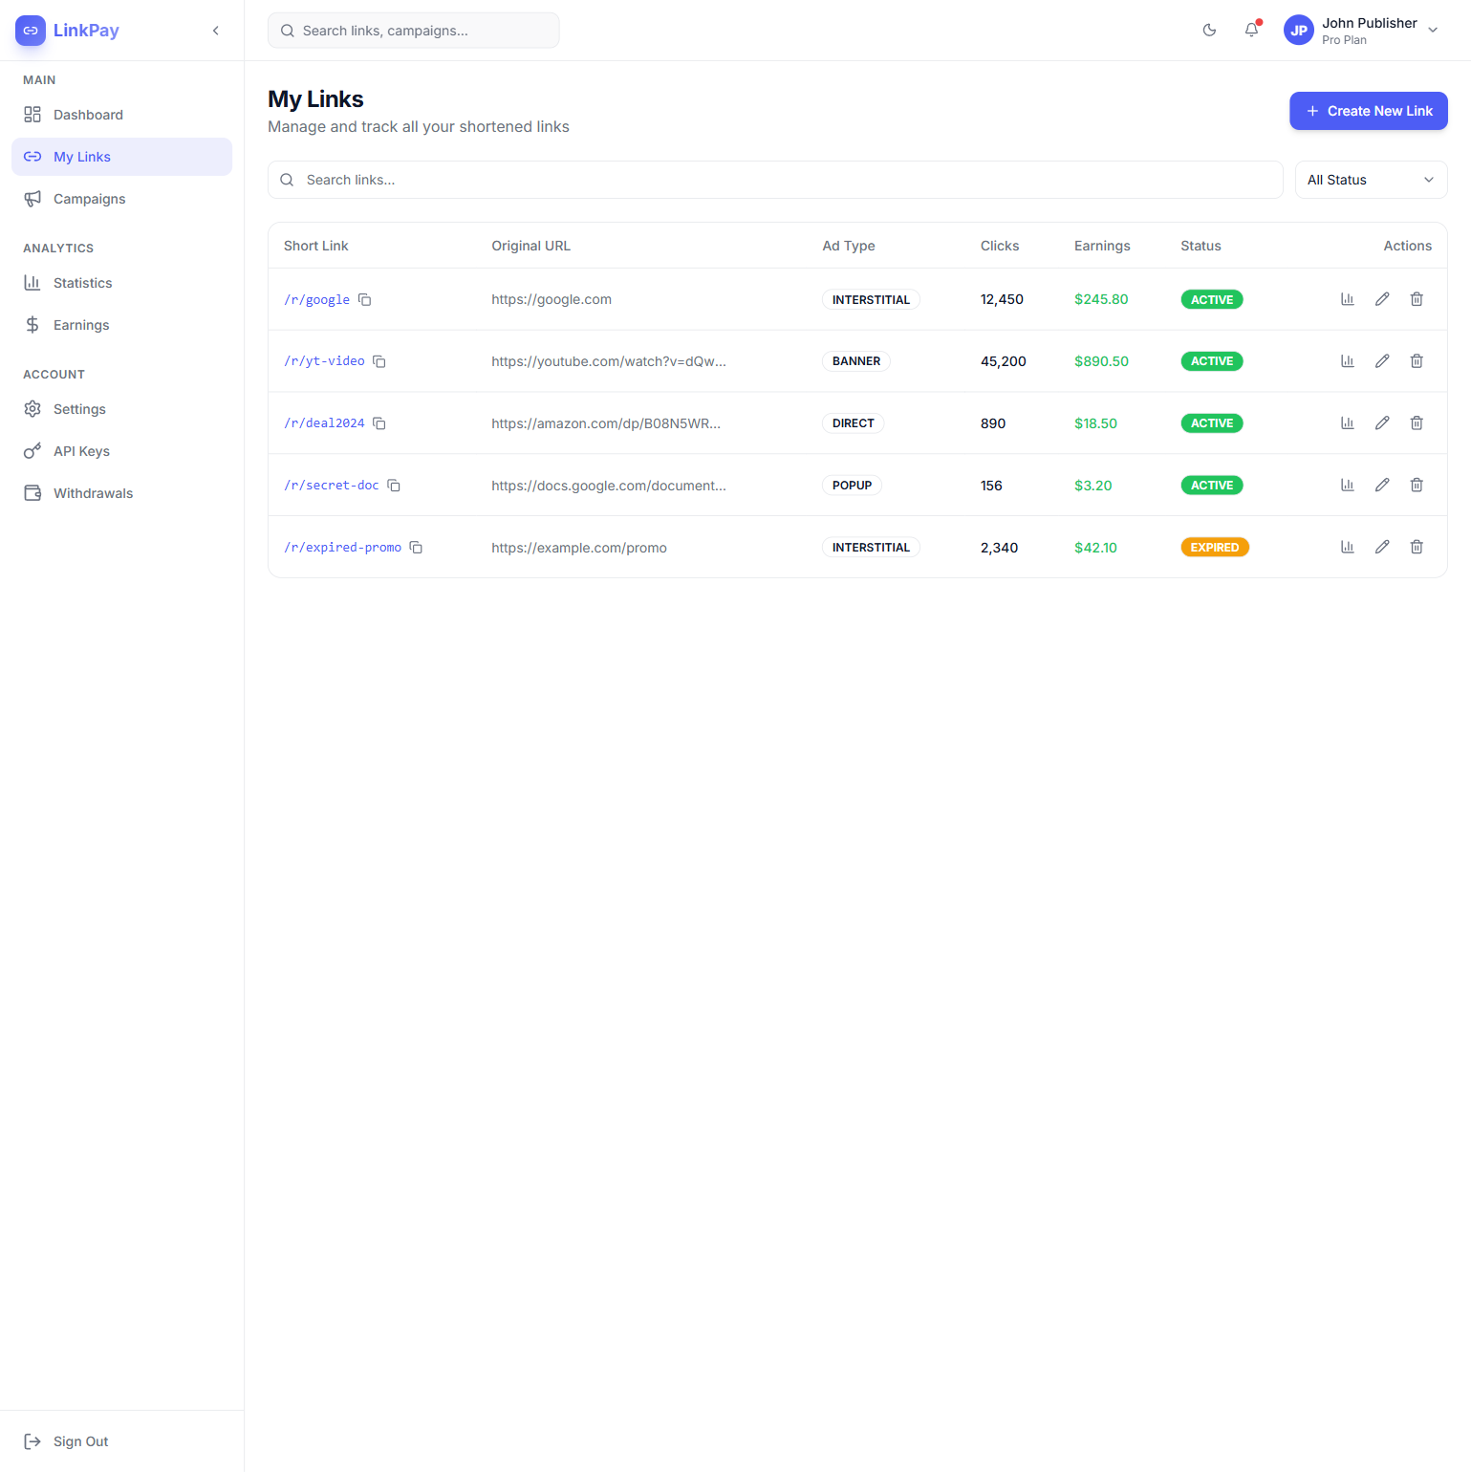Edit the /r/secret-doc link
The image size is (1471, 1472).
1382,486
